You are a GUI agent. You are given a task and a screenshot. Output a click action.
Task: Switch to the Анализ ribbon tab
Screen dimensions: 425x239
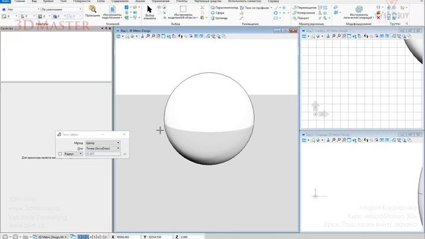[x=140, y=1]
